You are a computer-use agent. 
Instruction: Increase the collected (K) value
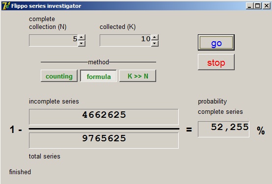155,37
